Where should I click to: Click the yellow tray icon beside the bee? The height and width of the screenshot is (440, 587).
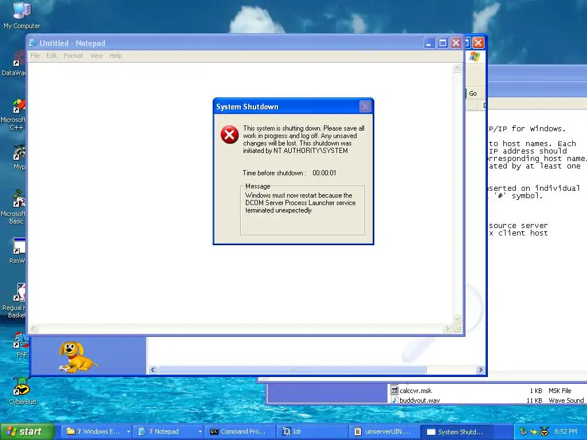(x=534, y=432)
